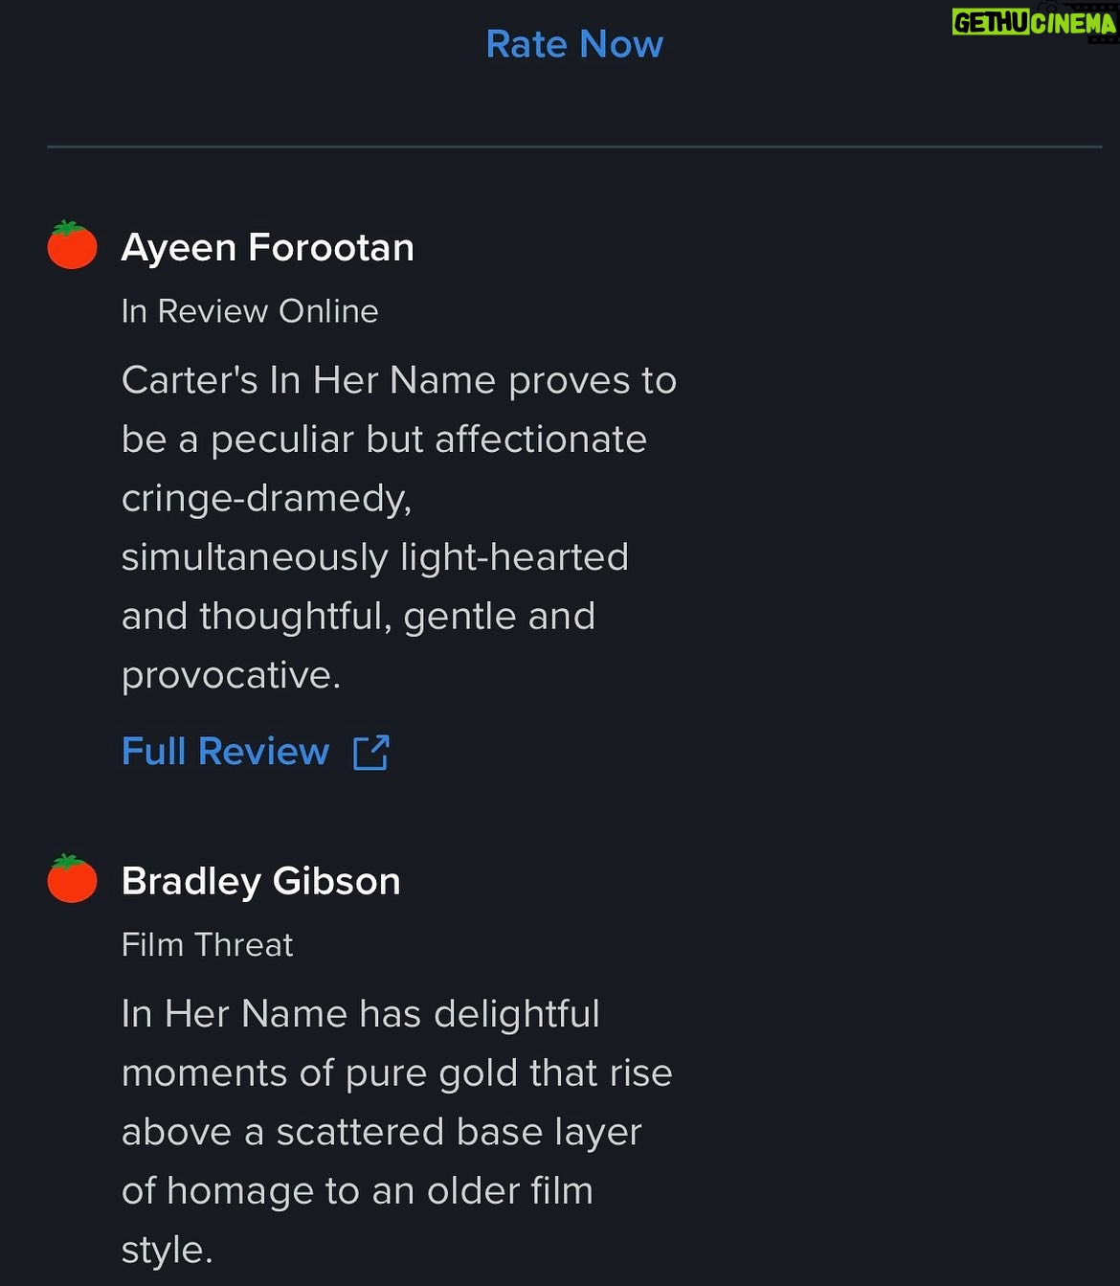The height and width of the screenshot is (1286, 1120).
Task: Click the 'above a scattered base layer' line
Action: point(382,1133)
